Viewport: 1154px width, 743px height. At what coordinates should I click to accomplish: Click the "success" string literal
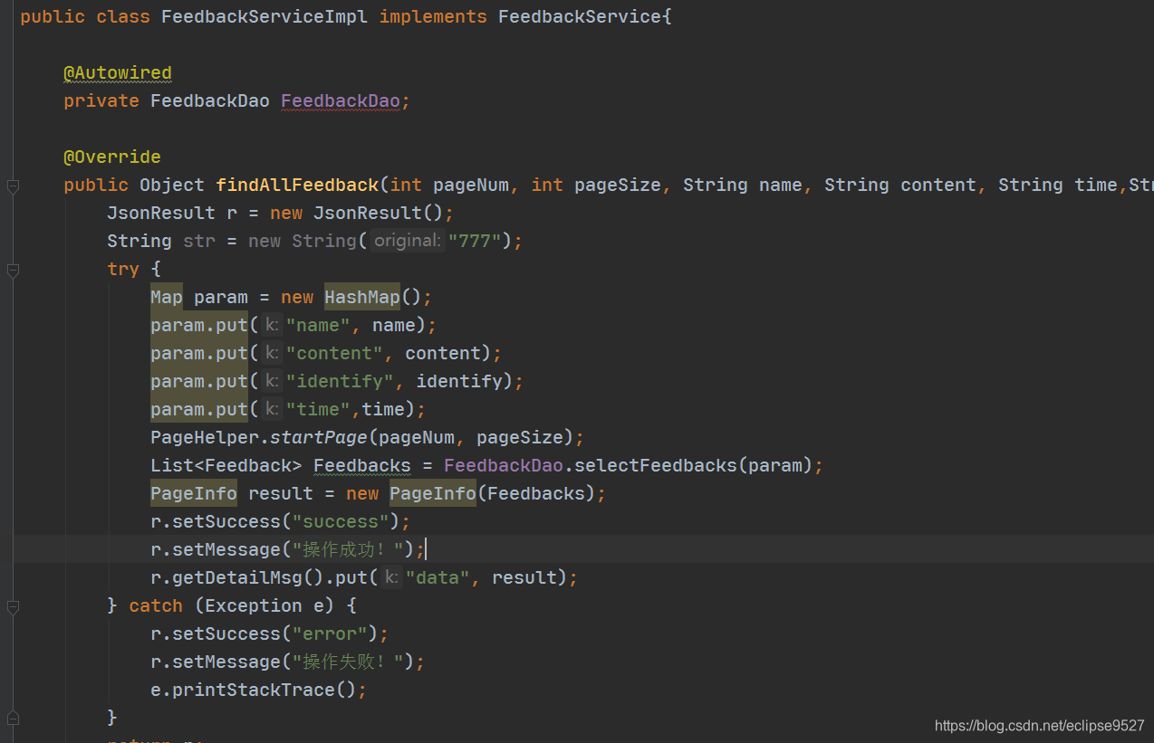(x=341, y=521)
